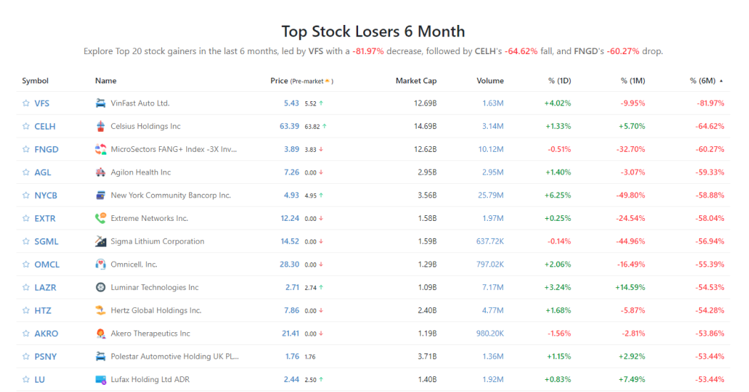Click Top Stock Losers 6 Month heading
This screenshot has height=392, width=749.
tap(373, 31)
